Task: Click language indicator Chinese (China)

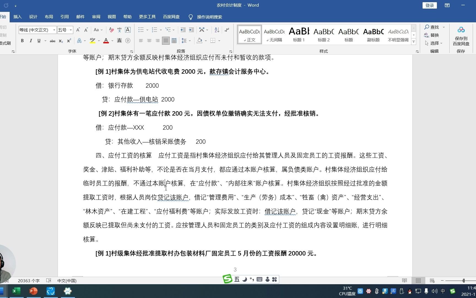Action: pos(67,281)
